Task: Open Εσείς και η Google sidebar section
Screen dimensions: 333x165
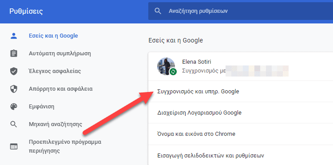Action: pyautogui.click(x=53, y=36)
